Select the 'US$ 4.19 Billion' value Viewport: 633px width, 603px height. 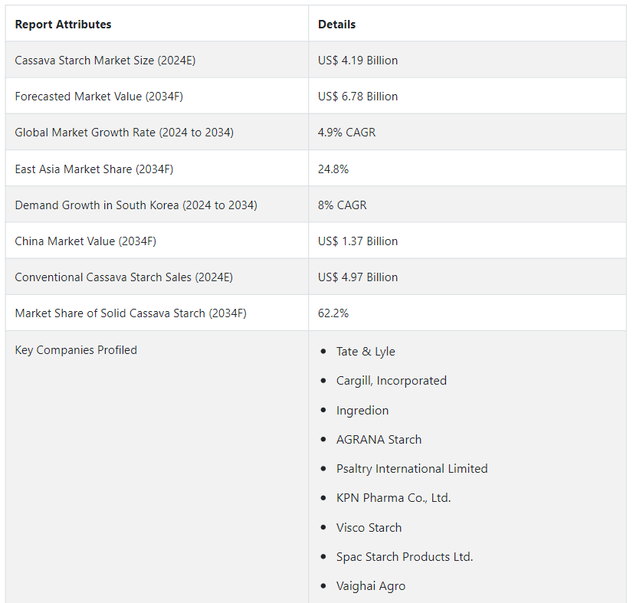click(x=358, y=60)
